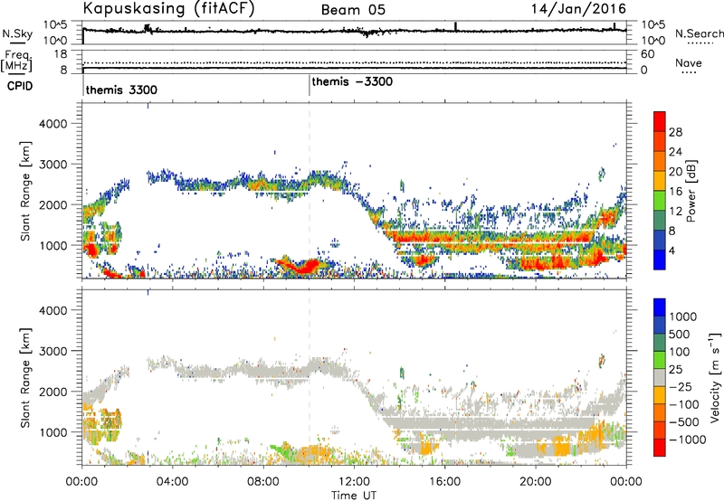Click the 'themis -3300' CPID label
The width and height of the screenshot is (724, 501).
[x=352, y=81]
